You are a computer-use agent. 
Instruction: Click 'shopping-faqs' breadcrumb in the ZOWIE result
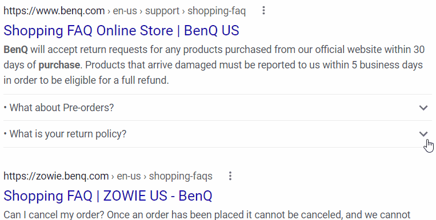[x=181, y=177]
